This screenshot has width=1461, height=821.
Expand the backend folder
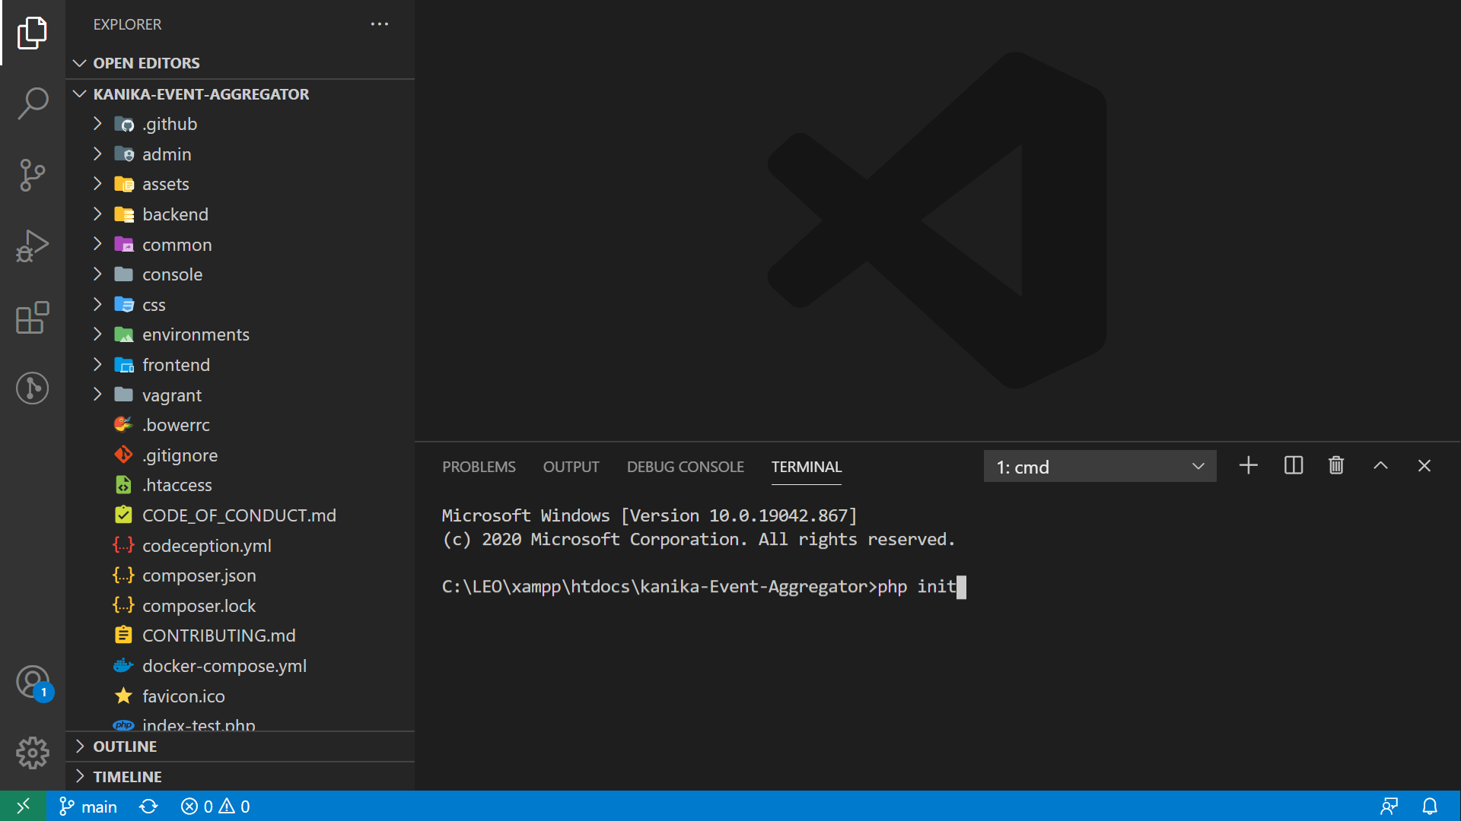[240, 214]
